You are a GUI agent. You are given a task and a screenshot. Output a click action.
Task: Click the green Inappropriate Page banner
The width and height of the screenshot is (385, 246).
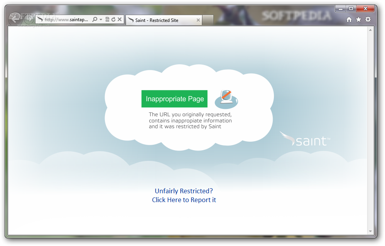click(x=174, y=99)
